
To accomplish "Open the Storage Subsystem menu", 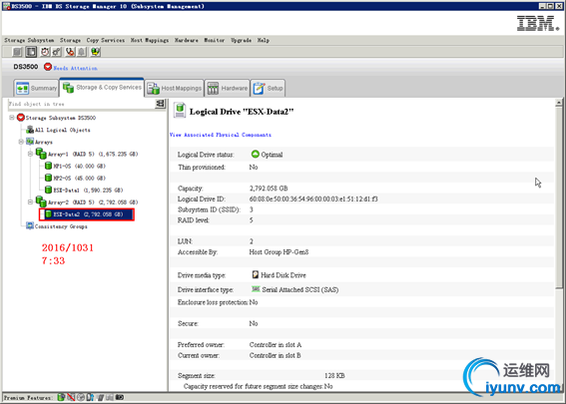I will 29,40.
